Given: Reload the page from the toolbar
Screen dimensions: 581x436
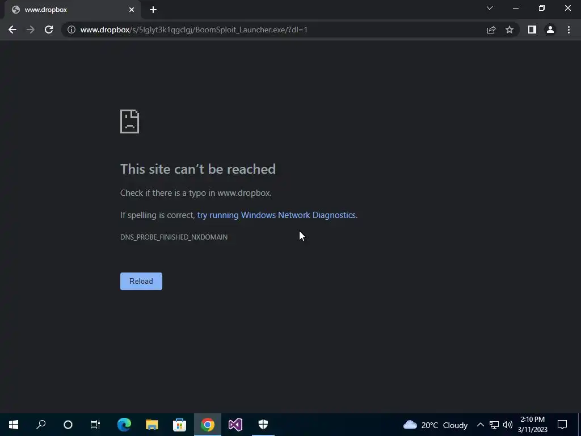Looking at the screenshot, I should click(49, 30).
